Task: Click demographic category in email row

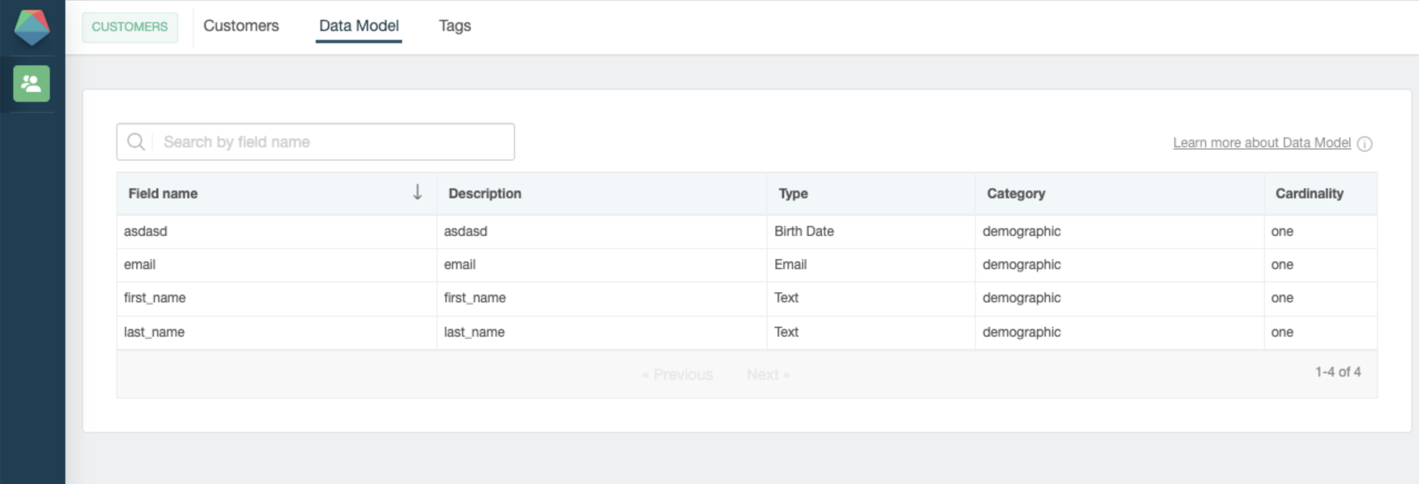Action: pos(1120,265)
